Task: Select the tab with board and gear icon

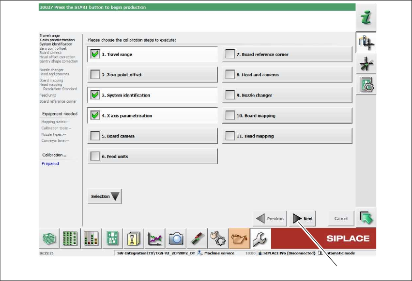Action: click(x=366, y=85)
